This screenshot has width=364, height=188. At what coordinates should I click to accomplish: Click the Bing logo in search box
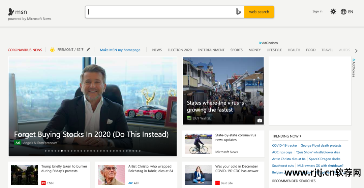click(238, 12)
